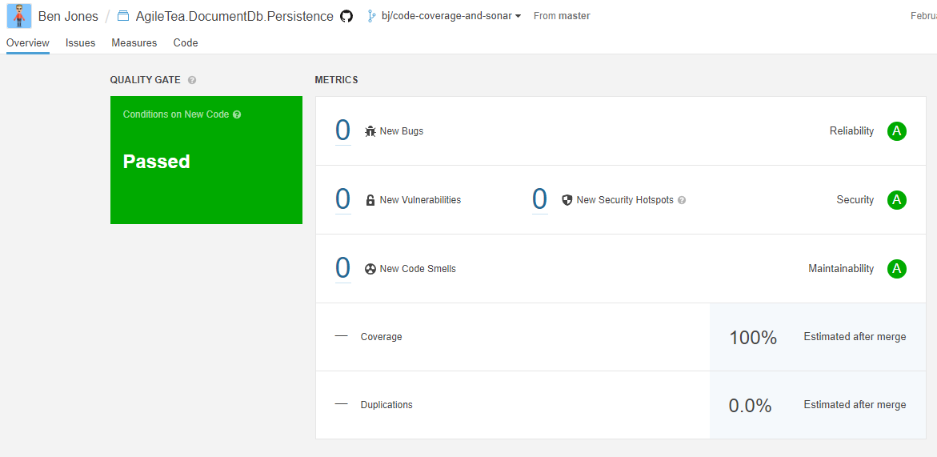
Task: Click the Duplications metric label
Action: 386,405
